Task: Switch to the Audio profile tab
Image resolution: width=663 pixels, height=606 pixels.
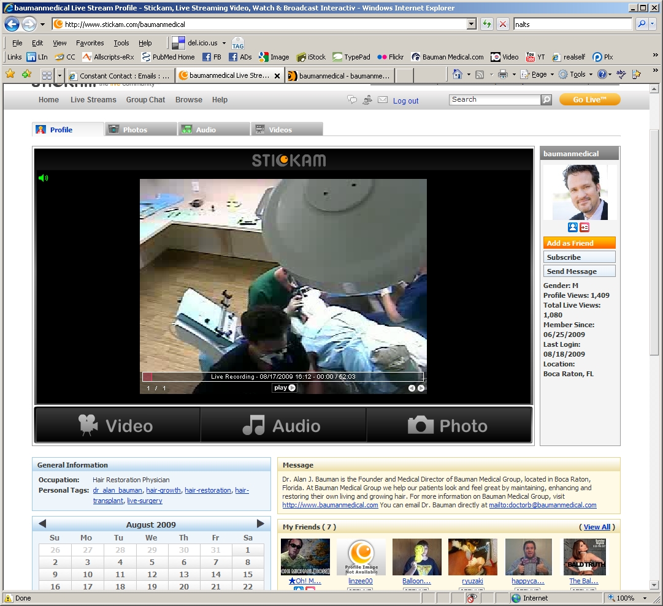Action: coord(214,129)
